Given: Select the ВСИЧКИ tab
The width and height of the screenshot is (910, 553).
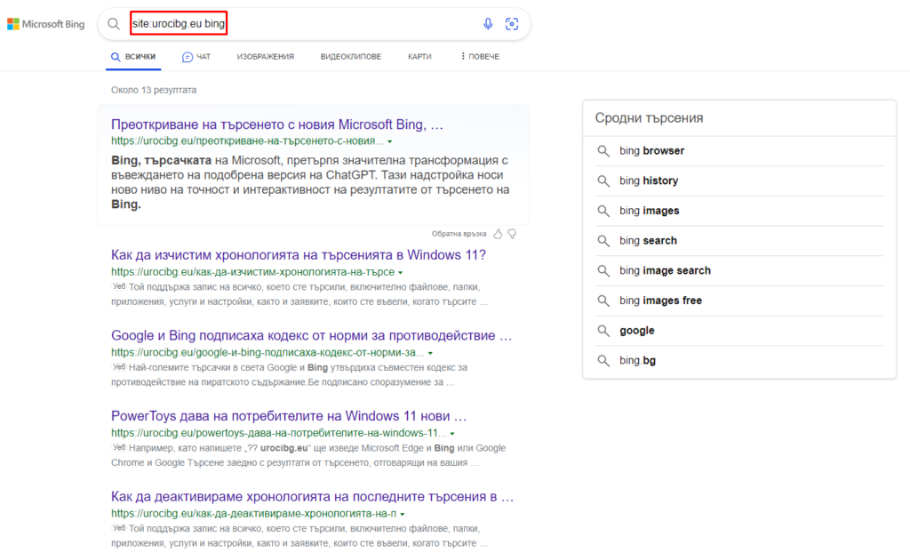Looking at the screenshot, I should (x=133, y=57).
